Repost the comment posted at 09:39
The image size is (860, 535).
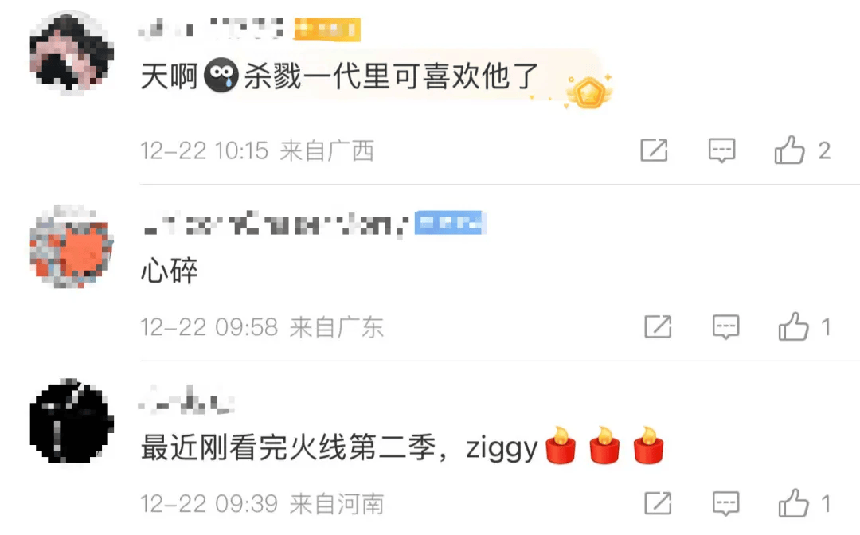[659, 503]
